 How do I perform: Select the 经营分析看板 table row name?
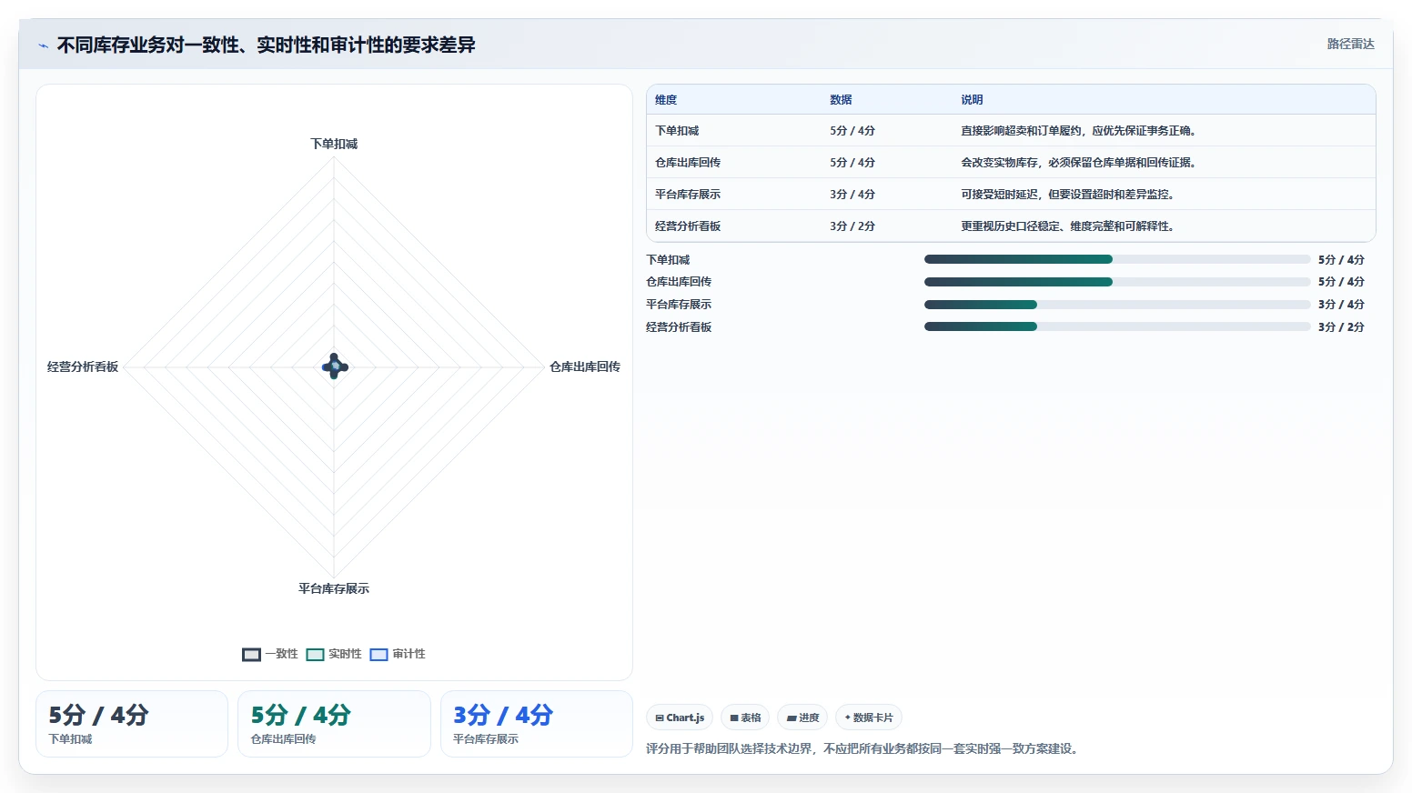pos(688,226)
